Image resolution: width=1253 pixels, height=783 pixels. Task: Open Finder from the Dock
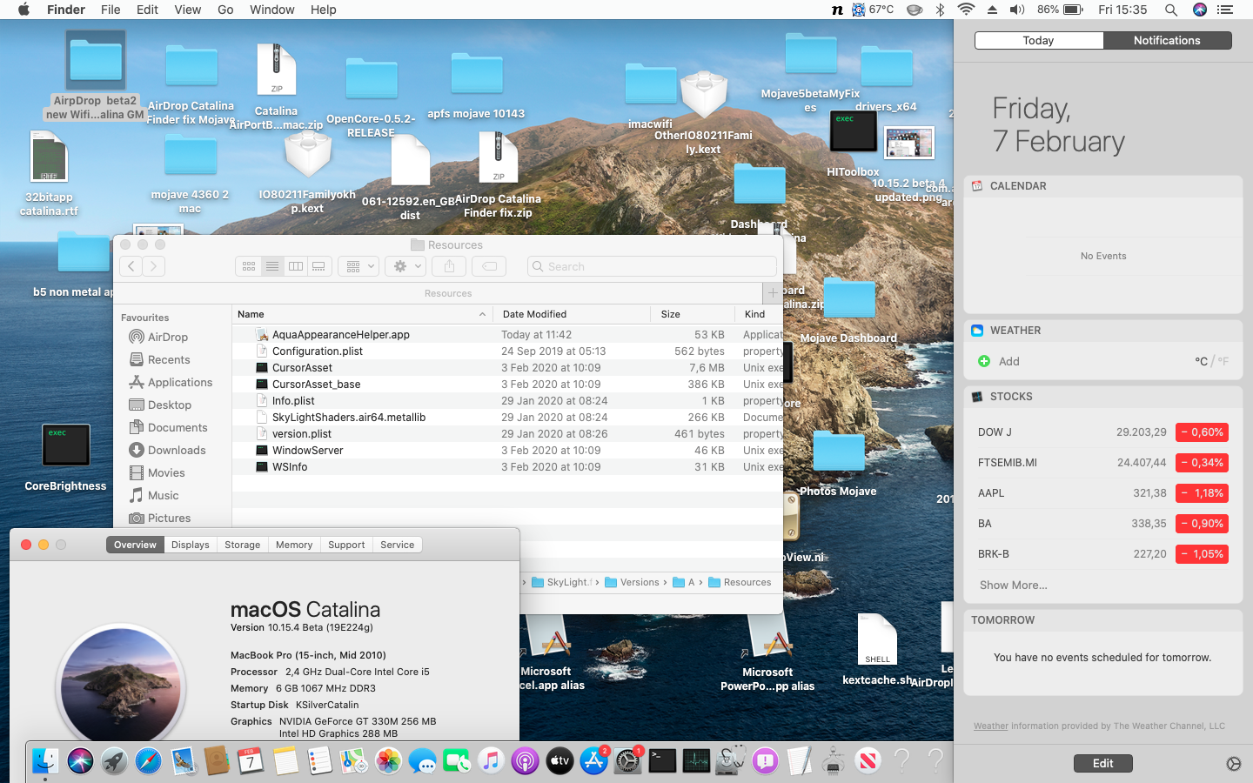pos(45,761)
